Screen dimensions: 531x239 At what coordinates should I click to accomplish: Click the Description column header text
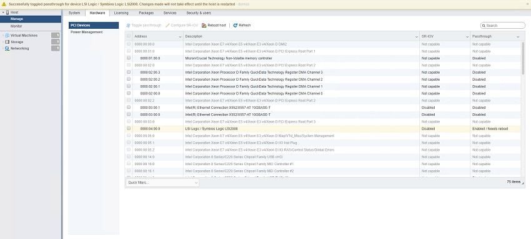tap(194, 36)
